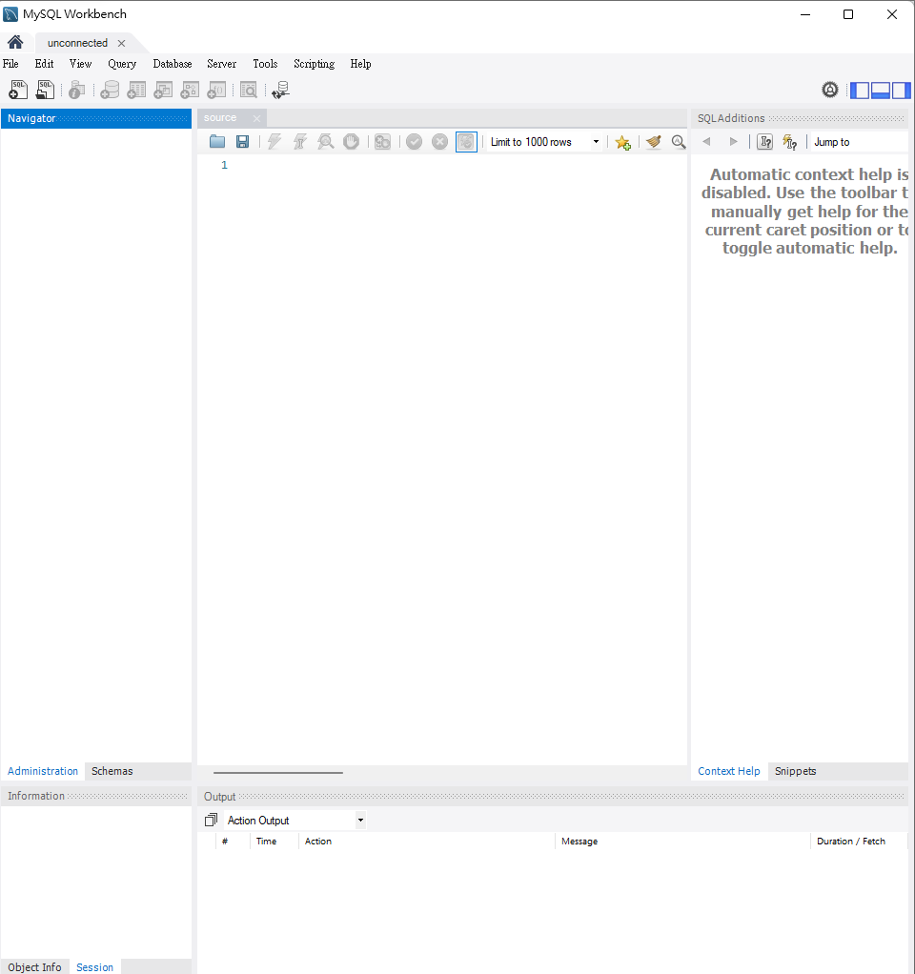Copy output icon beside Action Output

[212, 820]
